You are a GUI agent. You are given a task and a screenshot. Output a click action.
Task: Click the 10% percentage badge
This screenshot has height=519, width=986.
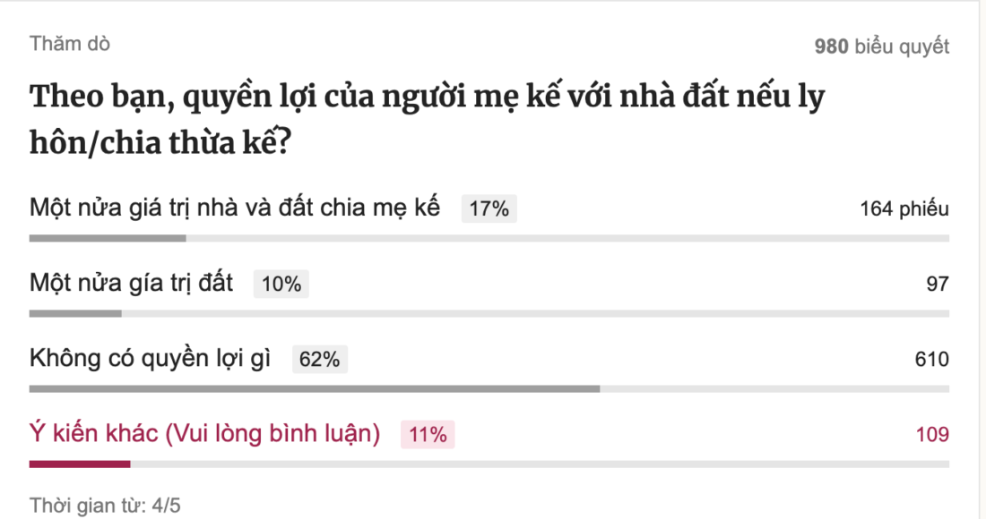[x=281, y=284]
